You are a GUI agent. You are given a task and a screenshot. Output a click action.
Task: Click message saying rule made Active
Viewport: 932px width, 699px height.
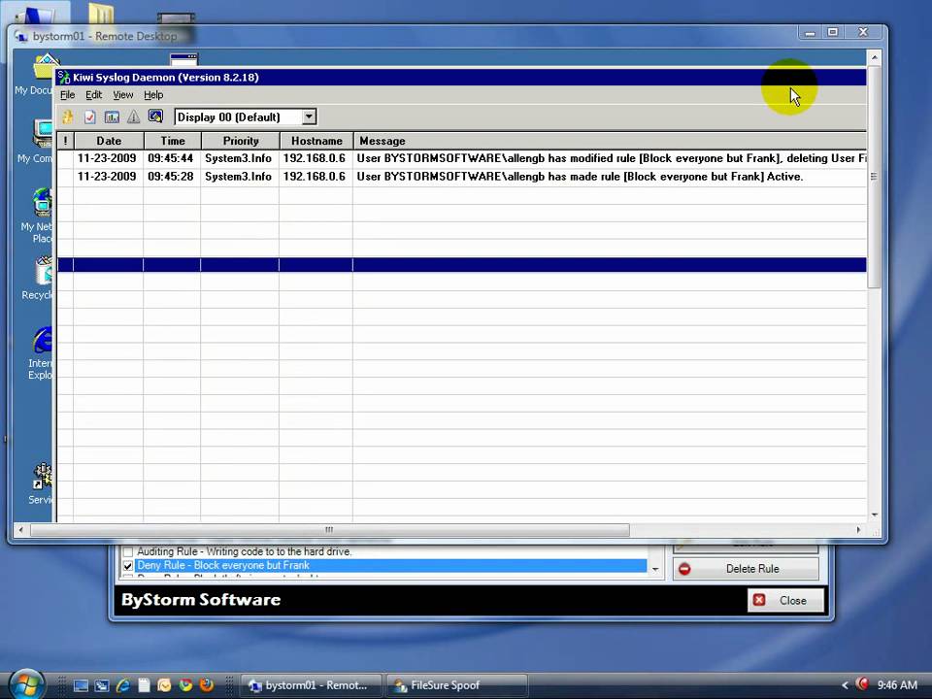580,177
